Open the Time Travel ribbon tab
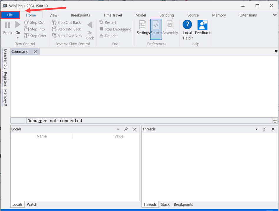 (x=113, y=15)
